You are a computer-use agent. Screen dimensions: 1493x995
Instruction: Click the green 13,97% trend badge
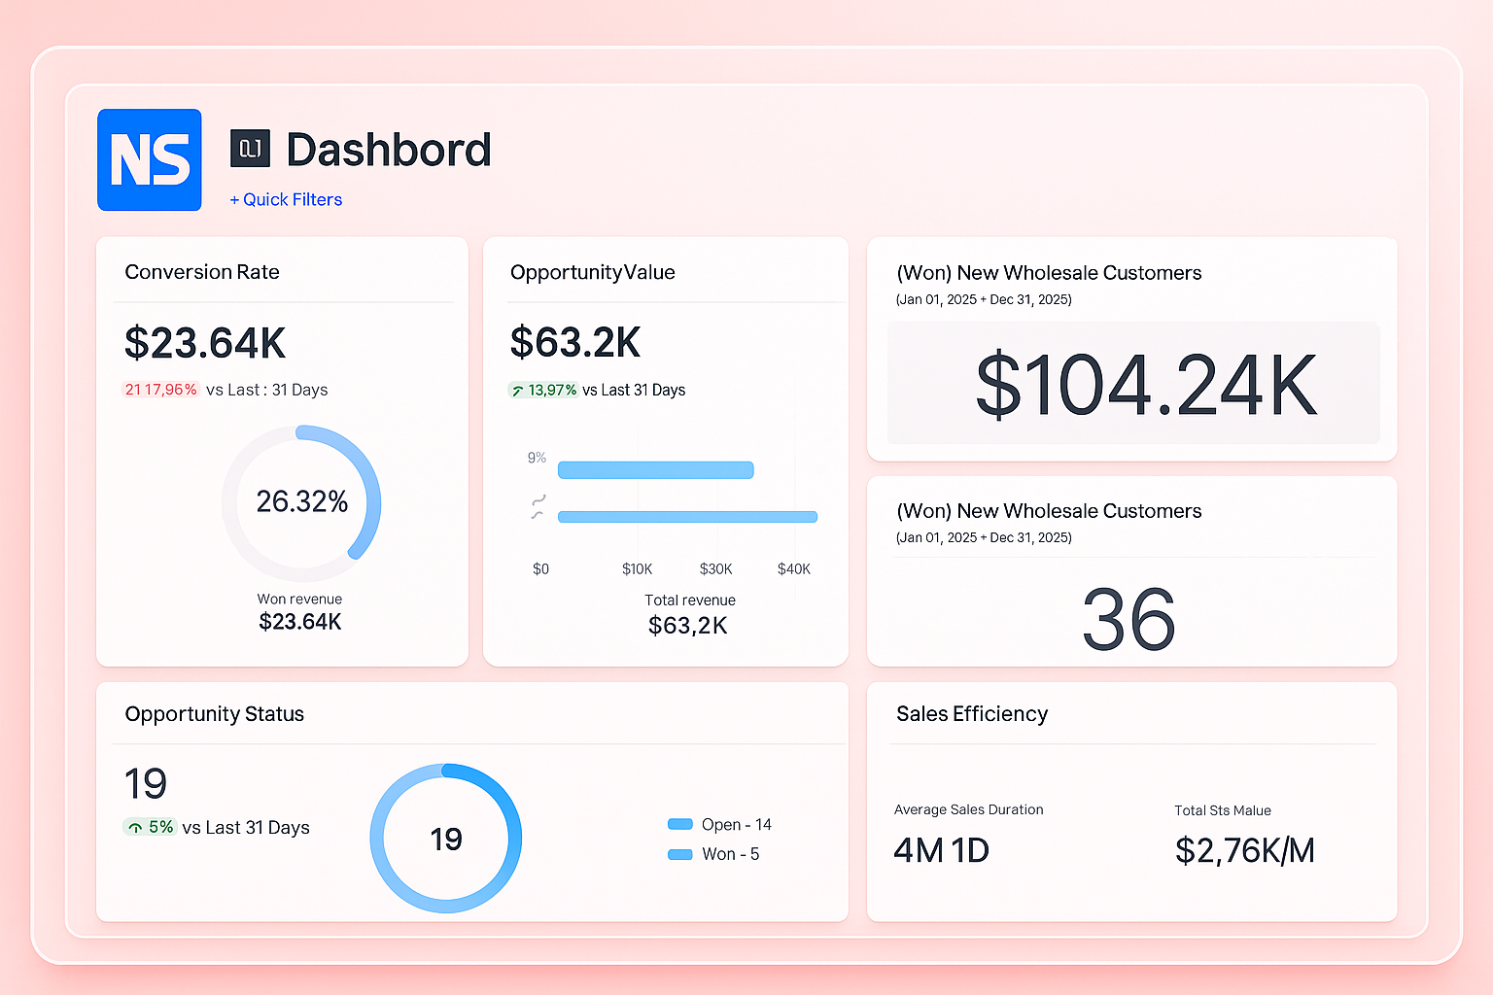(x=543, y=390)
